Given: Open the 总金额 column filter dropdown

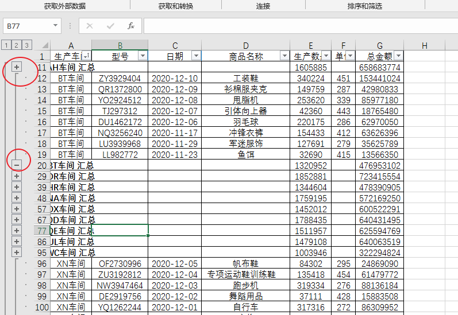Looking at the screenshot, I should [398, 56].
